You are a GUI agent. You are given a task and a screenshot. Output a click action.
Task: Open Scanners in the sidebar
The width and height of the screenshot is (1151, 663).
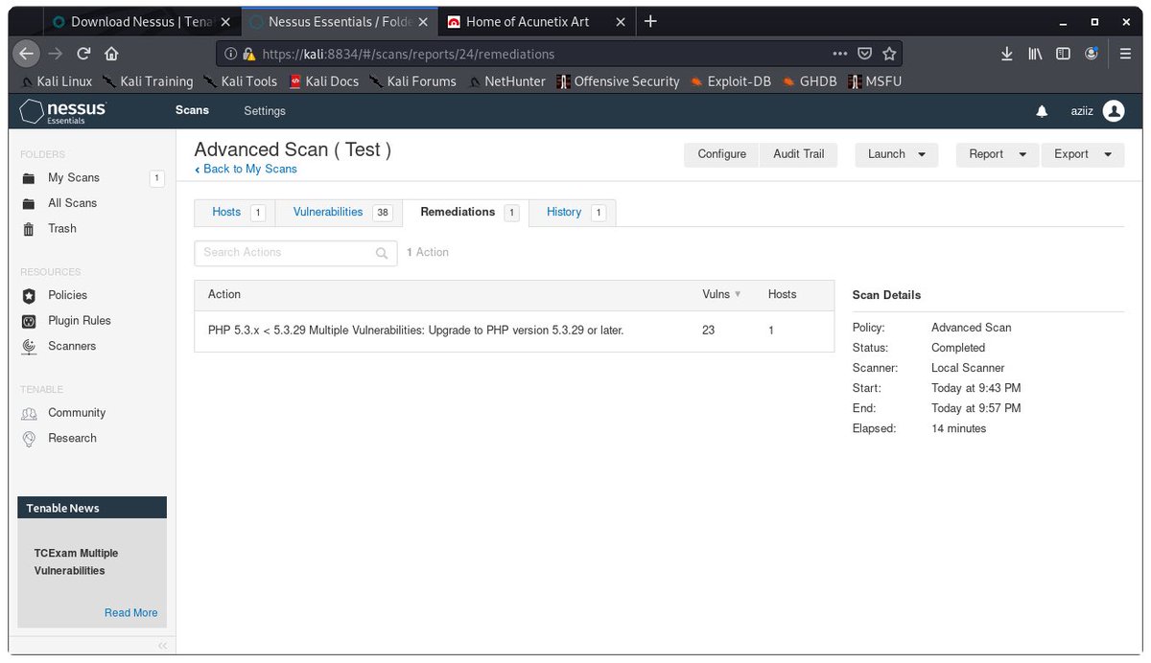point(72,346)
